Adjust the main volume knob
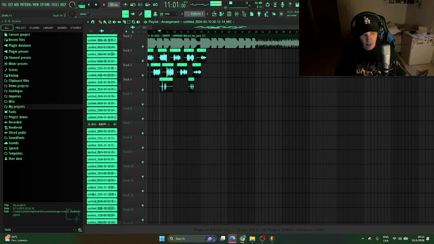The height and width of the screenshot is (244, 434). [72, 5]
